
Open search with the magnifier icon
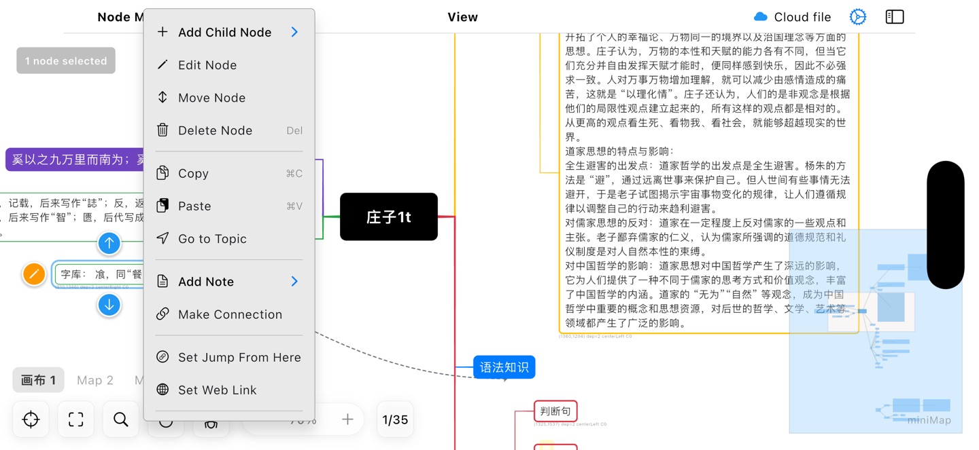(121, 419)
